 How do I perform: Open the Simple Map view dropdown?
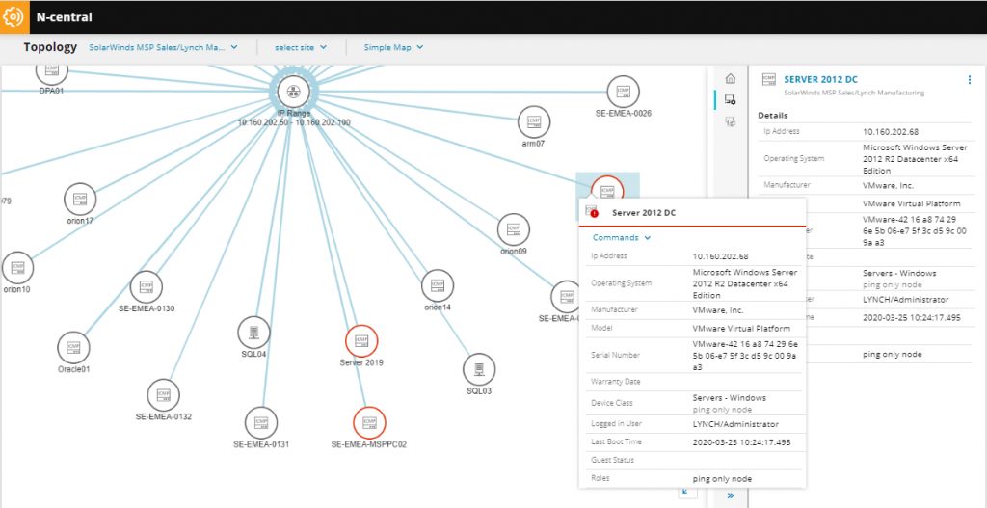tap(393, 47)
